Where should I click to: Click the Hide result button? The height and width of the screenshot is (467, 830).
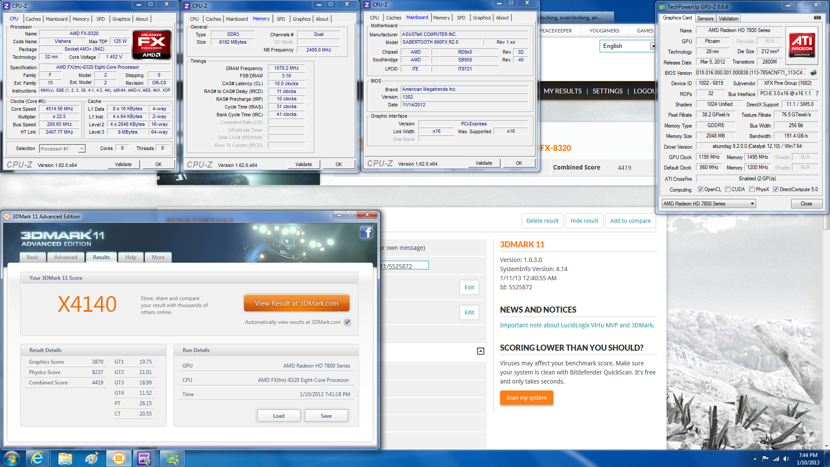pyautogui.click(x=584, y=221)
